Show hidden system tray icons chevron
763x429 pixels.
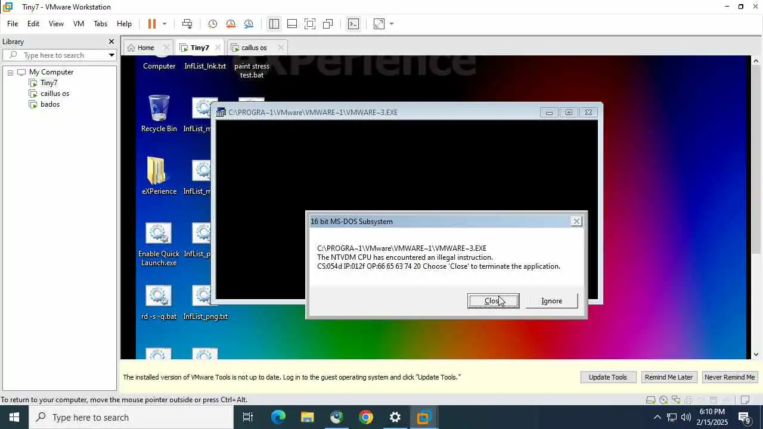point(657,417)
